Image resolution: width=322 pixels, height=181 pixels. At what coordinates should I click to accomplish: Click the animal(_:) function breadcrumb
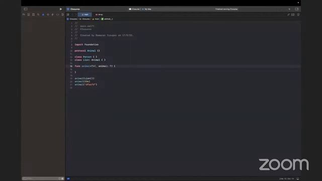coord(107,19)
